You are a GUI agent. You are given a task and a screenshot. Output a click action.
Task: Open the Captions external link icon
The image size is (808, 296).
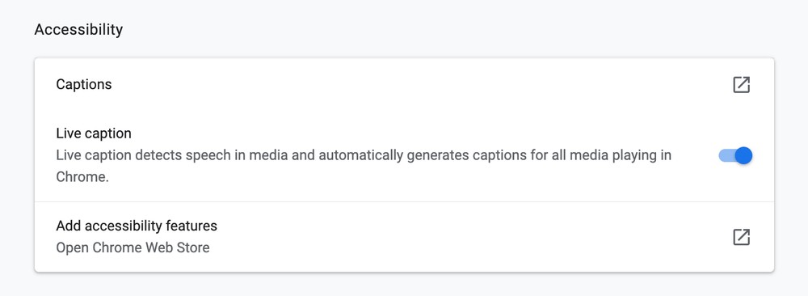741,85
